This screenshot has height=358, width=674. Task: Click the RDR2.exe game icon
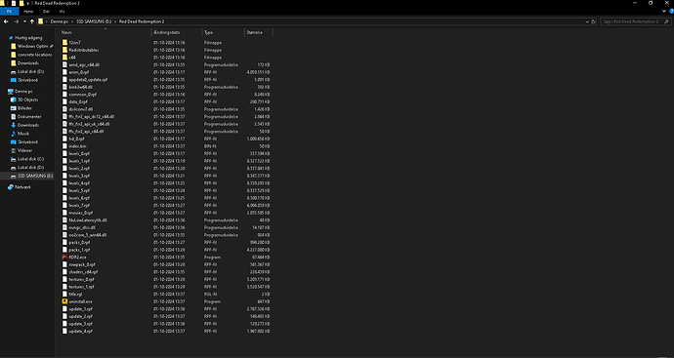click(64, 258)
